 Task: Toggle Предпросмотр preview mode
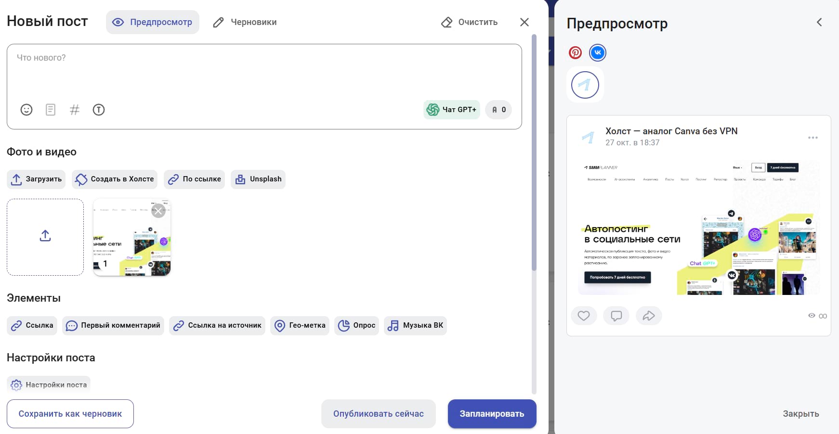point(152,22)
